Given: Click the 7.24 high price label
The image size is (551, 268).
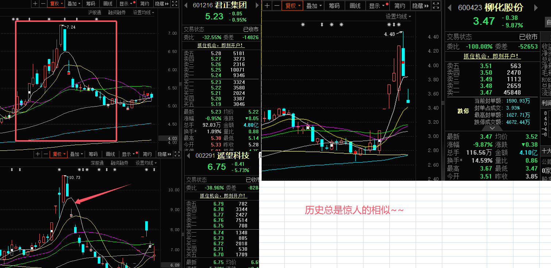Looking at the screenshot, I should (71, 27).
